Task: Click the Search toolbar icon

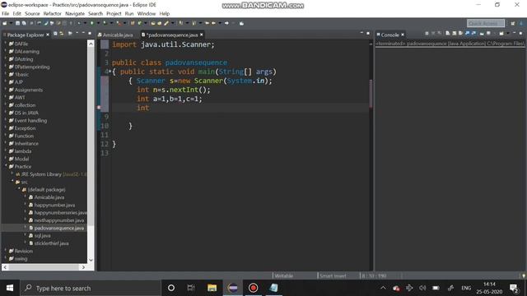Action: click(166, 23)
